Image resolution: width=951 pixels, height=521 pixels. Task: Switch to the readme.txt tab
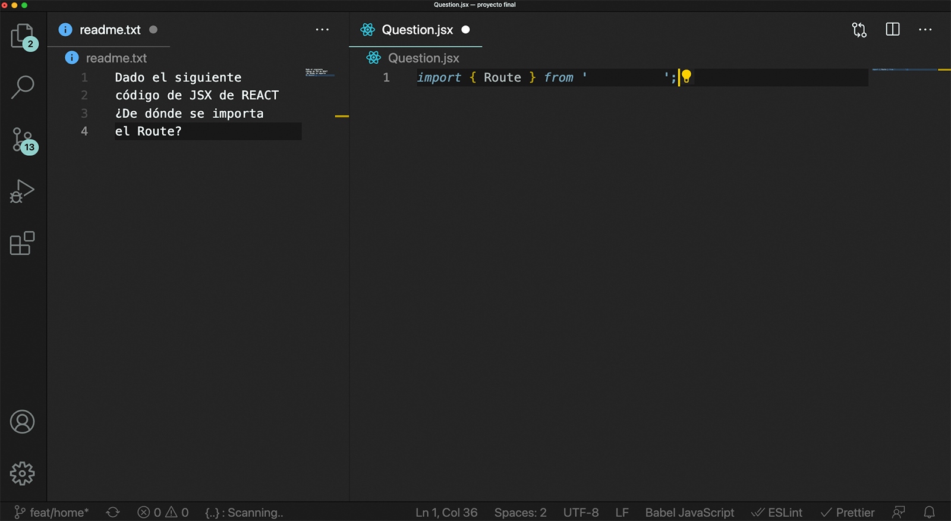(110, 30)
